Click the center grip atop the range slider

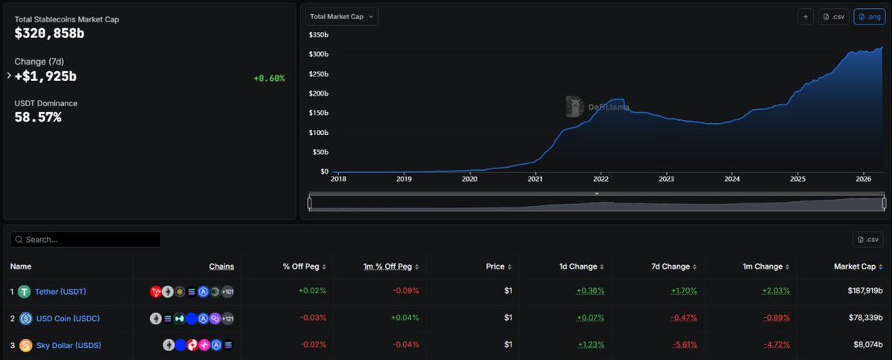pos(596,194)
